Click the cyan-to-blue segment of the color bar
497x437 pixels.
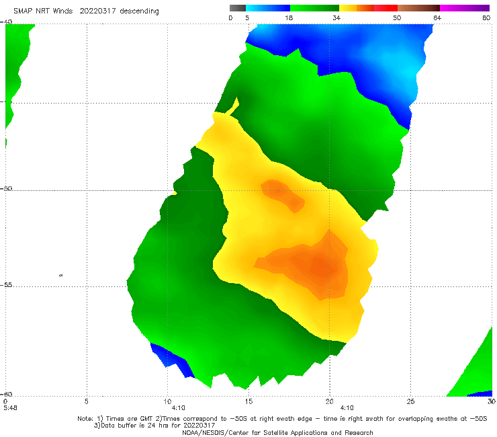coord(268,8)
